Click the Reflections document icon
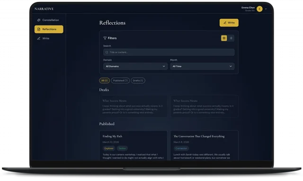The height and width of the screenshot is (181, 303). (x=39, y=29)
